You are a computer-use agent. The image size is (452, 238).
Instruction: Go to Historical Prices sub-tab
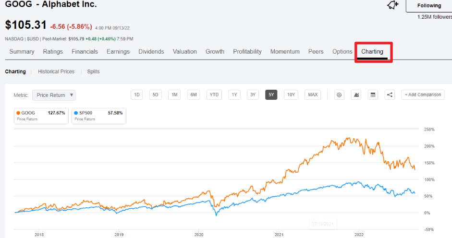[56, 71]
